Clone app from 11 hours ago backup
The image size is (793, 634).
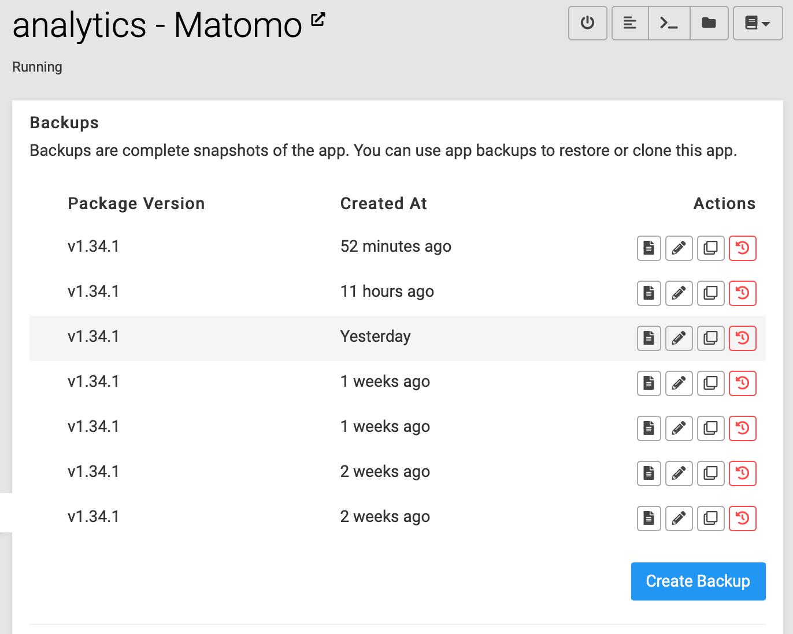click(x=711, y=293)
